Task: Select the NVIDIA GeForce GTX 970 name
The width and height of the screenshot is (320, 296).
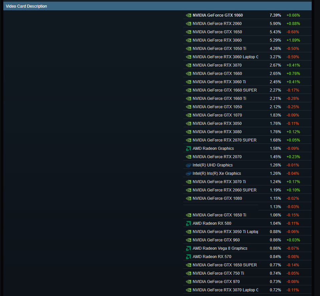Action: (x=216, y=282)
